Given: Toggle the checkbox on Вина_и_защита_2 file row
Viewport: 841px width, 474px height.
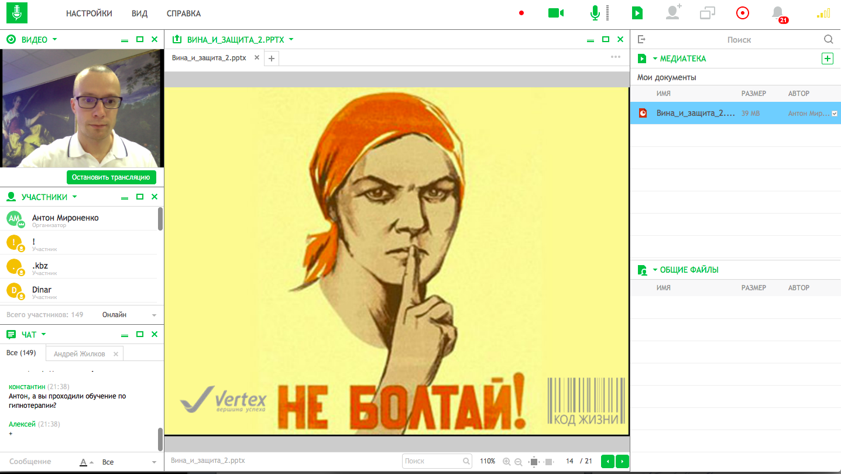Looking at the screenshot, I should (x=835, y=114).
